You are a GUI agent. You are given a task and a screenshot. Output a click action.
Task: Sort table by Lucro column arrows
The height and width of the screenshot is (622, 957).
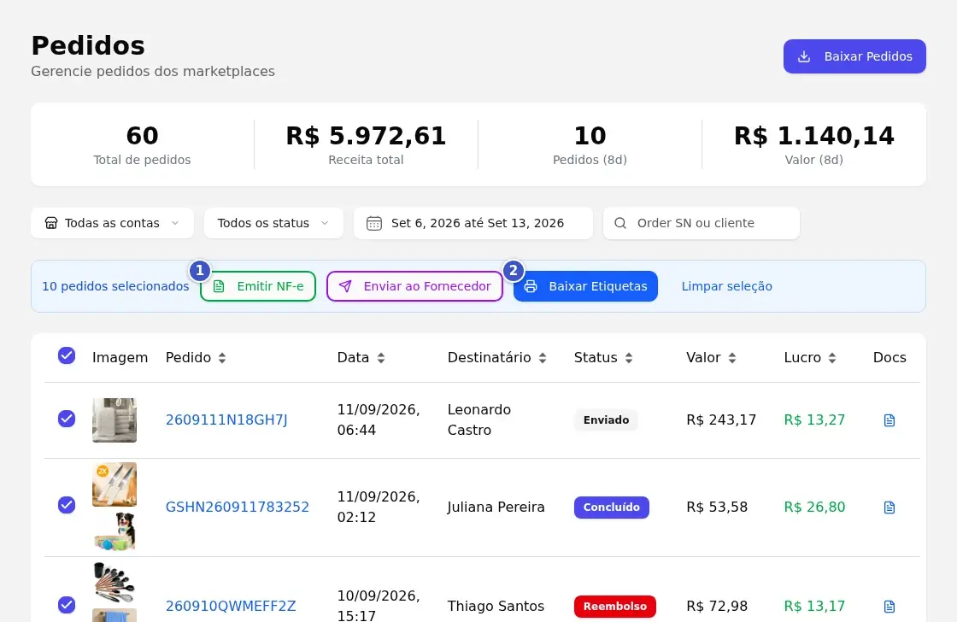tap(832, 358)
